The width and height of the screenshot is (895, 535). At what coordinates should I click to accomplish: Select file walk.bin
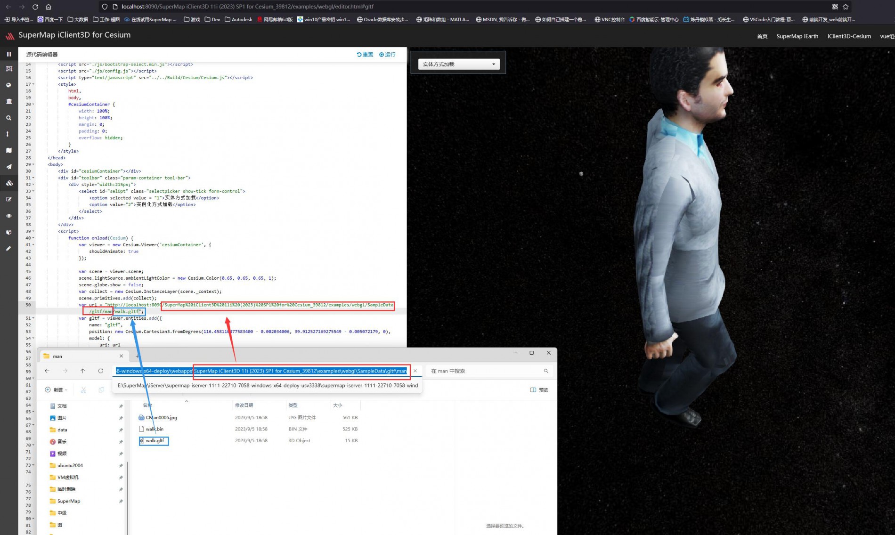tap(151, 429)
